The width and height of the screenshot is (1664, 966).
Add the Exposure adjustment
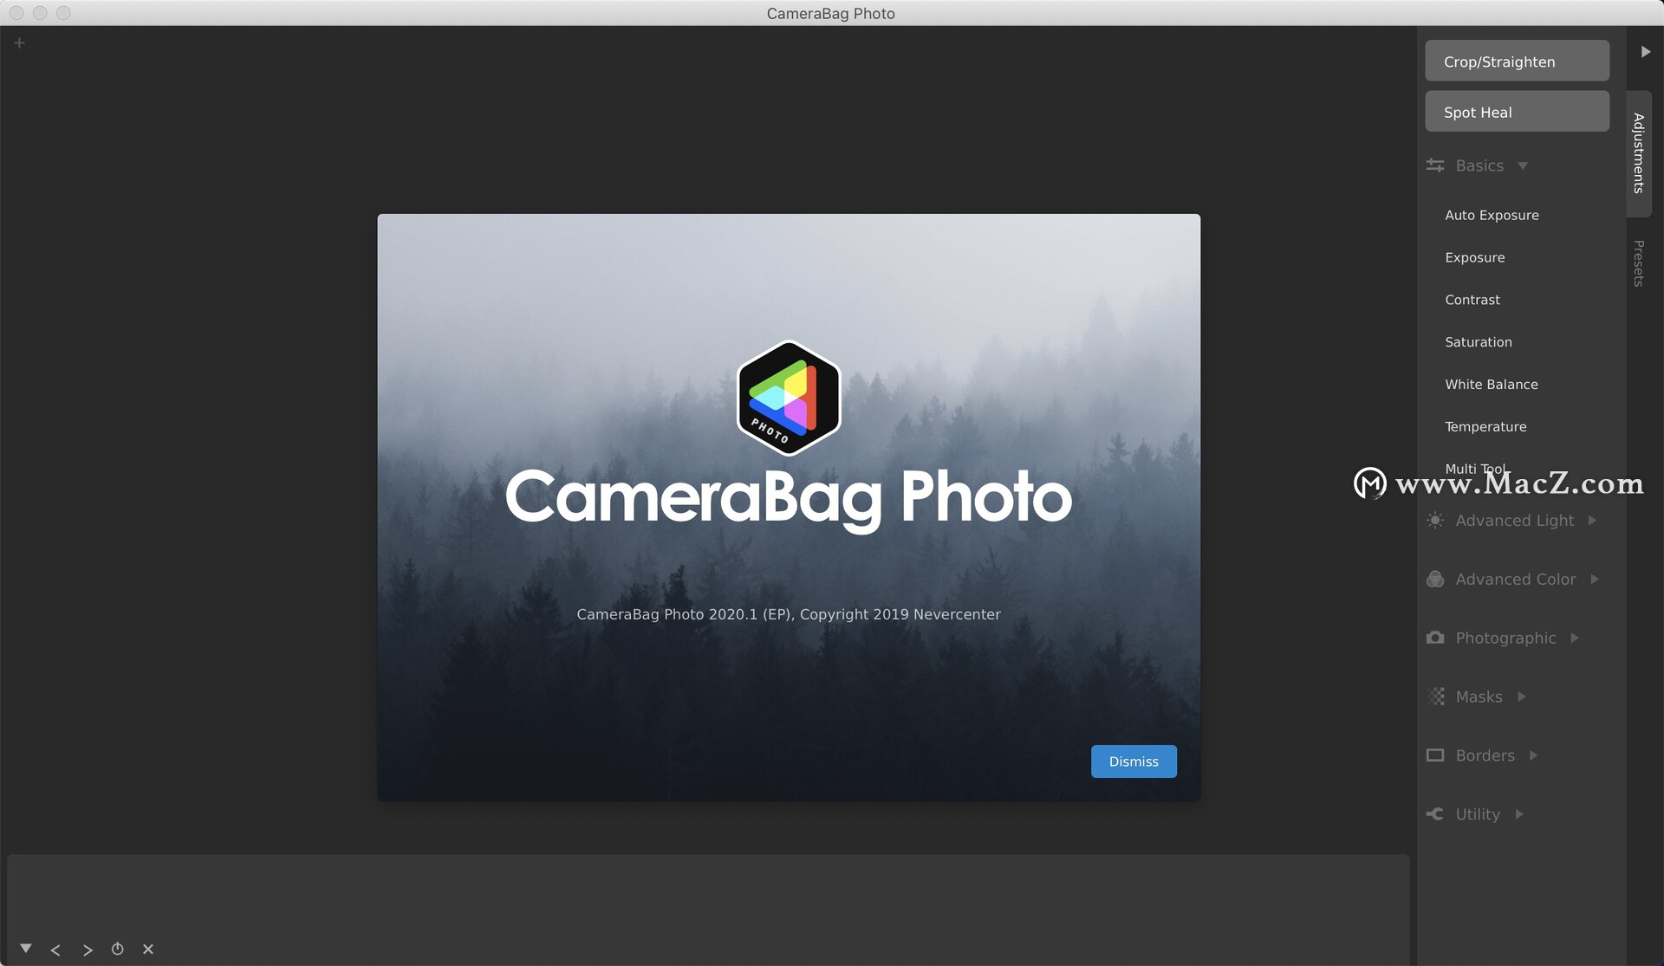[1474, 257]
